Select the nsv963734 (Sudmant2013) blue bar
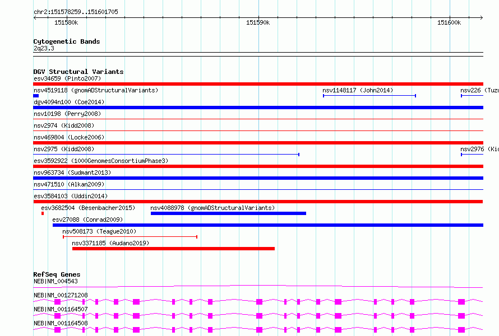The height and width of the screenshot is (336, 499). [258, 178]
